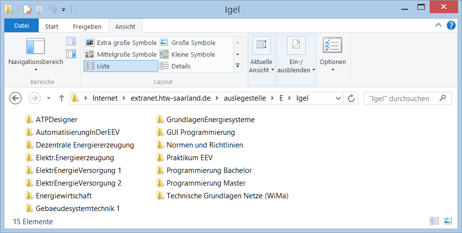This screenshot has width=462, height=233.
Task: Select the Praktikum EEV folder
Action: coord(189,157)
